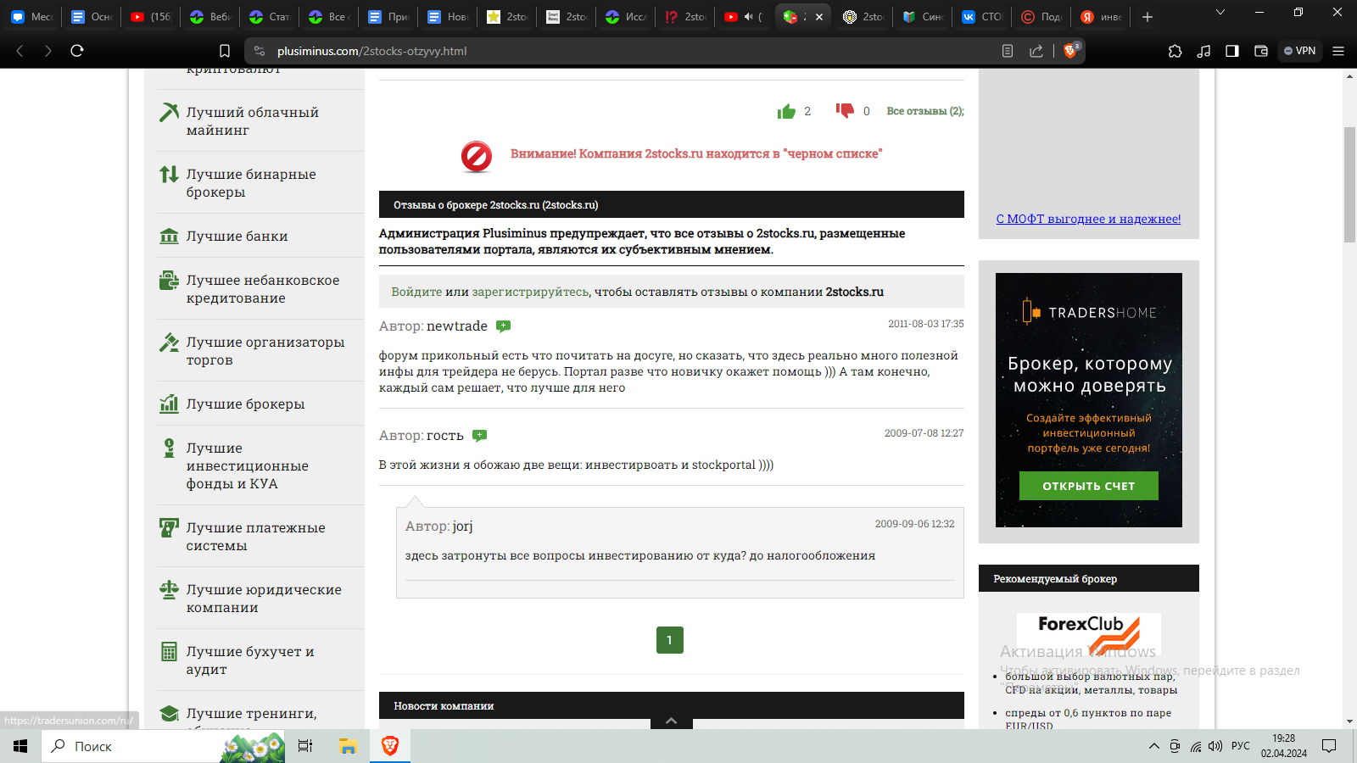The height and width of the screenshot is (763, 1357).
Task: Open sidebar item Лучшие брокеры
Action: [261, 404]
